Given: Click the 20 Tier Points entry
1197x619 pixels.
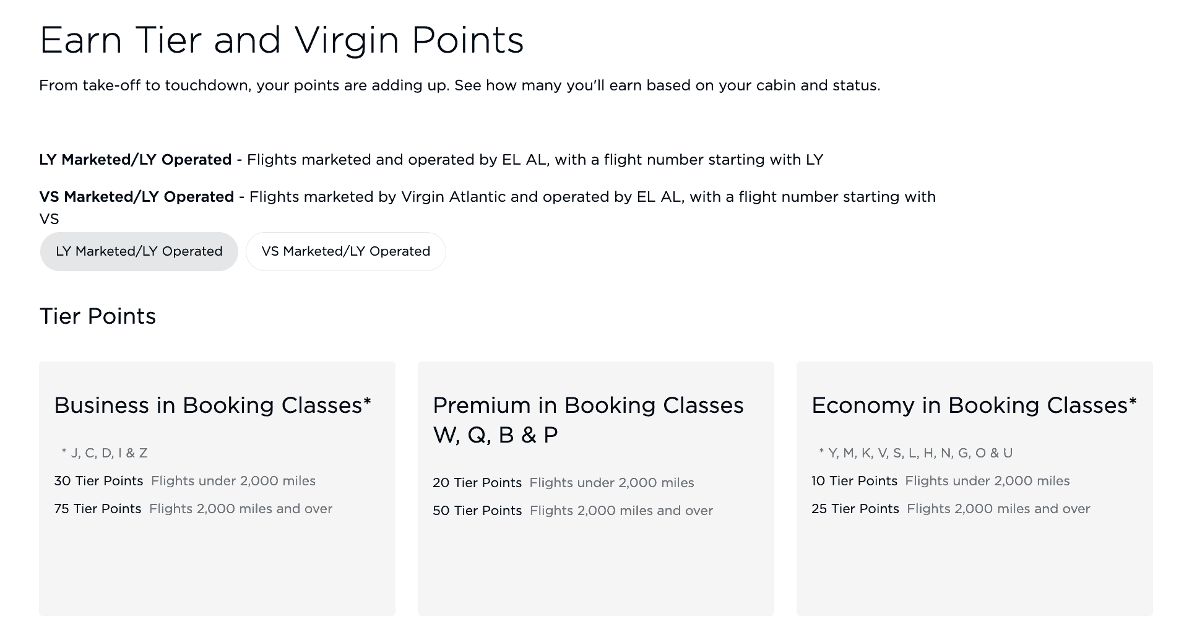Looking at the screenshot, I should pyautogui.click(x=478, y=483).
